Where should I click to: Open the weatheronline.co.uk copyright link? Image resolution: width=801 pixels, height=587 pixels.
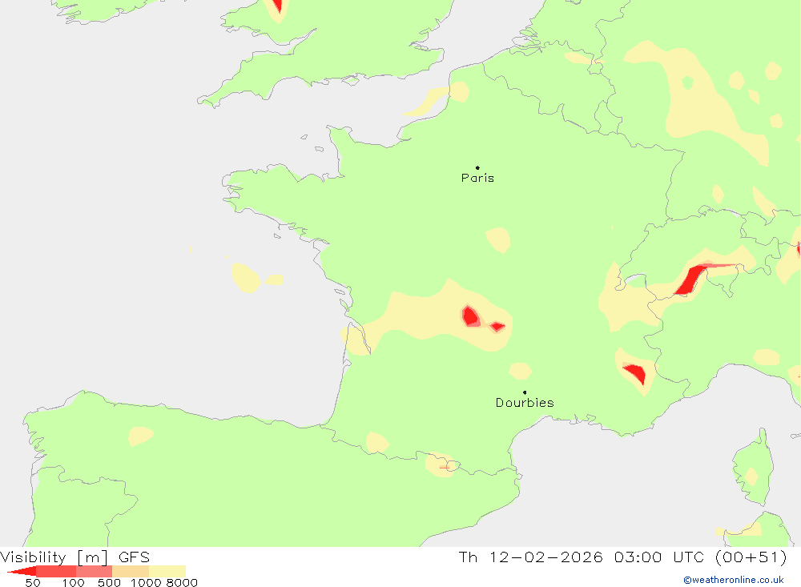[734, 580]
